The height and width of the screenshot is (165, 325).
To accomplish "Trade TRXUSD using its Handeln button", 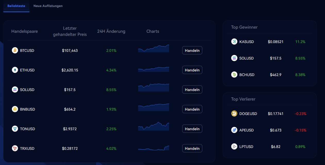I will click(192, 148).
